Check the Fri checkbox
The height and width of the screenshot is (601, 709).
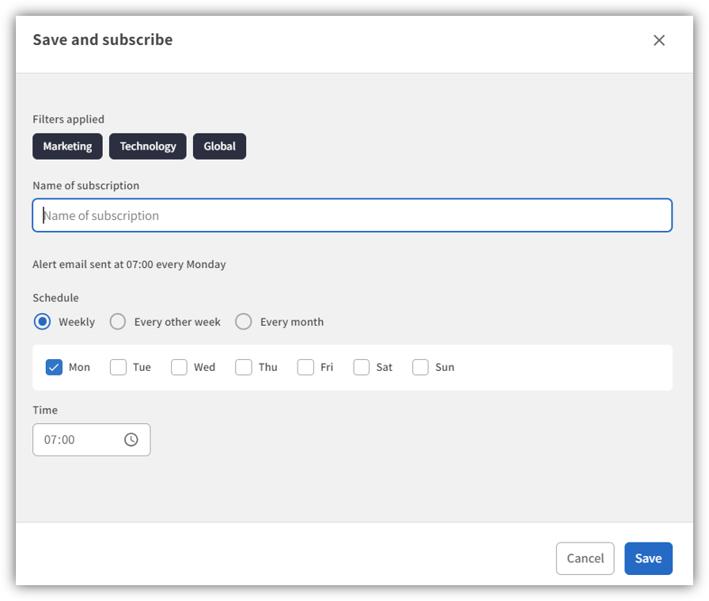point(304,367)
